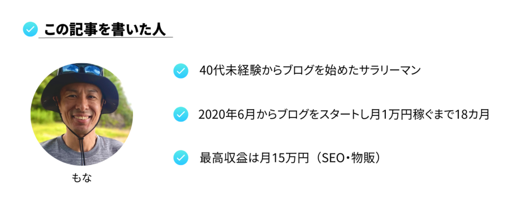Select the (SEO・物販) parenthetical text
Viewport: 529px width, 212px height.
[x=348, y=158]
